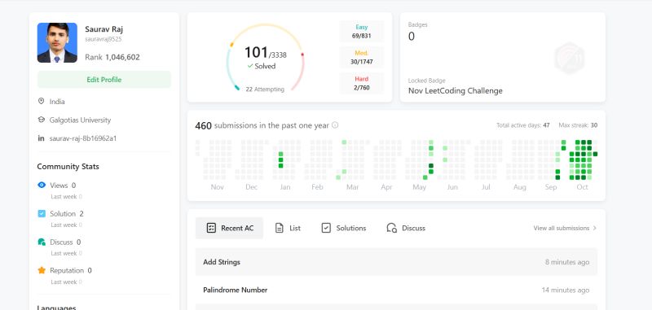The height and width of the screenshot is (310, 652).
Task: Switch to the Solutions tab
Action: (x=344, y=228)
